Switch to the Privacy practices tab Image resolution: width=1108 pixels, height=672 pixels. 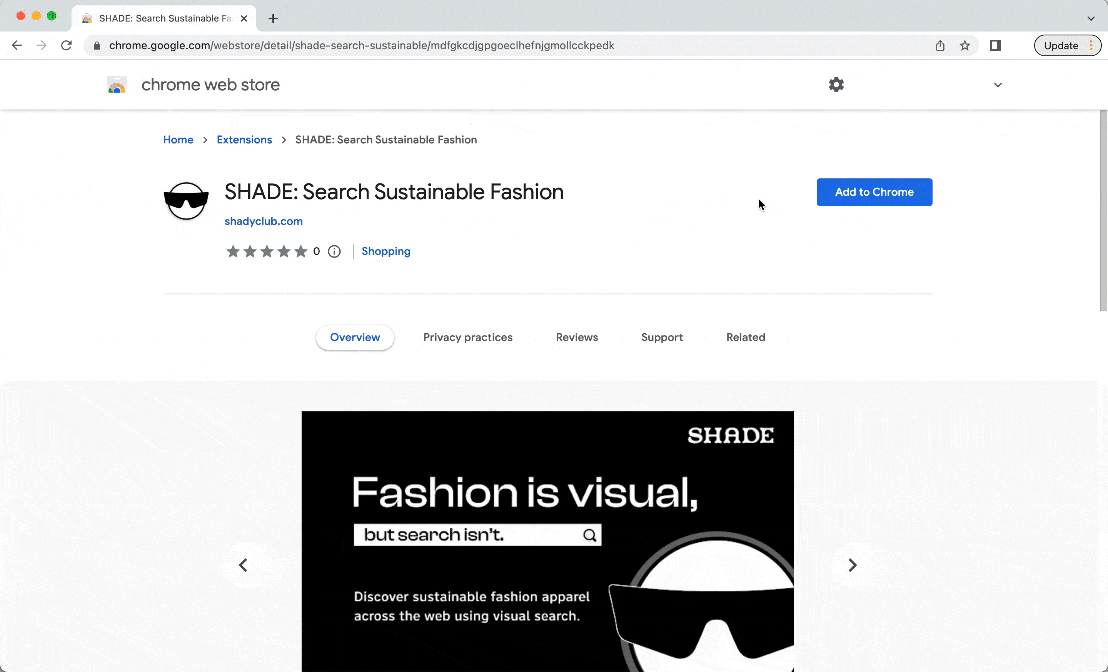pyautogui.click(x=468, y=338)
